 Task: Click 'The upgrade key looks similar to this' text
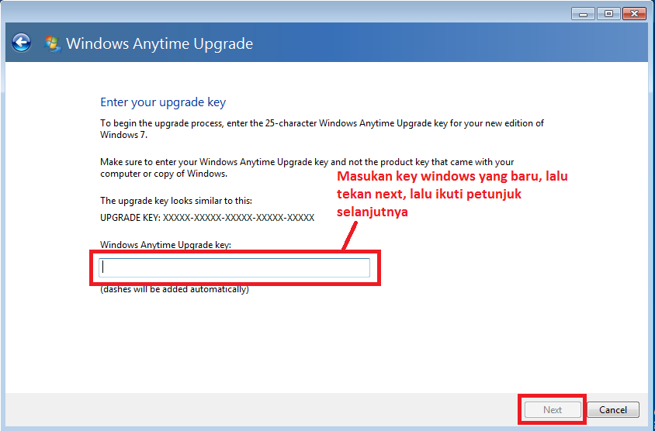[176, 201]
